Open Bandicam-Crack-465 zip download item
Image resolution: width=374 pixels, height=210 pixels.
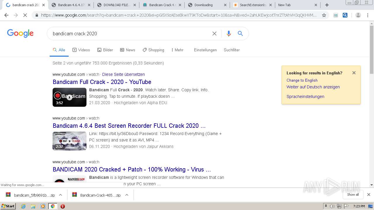[96, 195]
